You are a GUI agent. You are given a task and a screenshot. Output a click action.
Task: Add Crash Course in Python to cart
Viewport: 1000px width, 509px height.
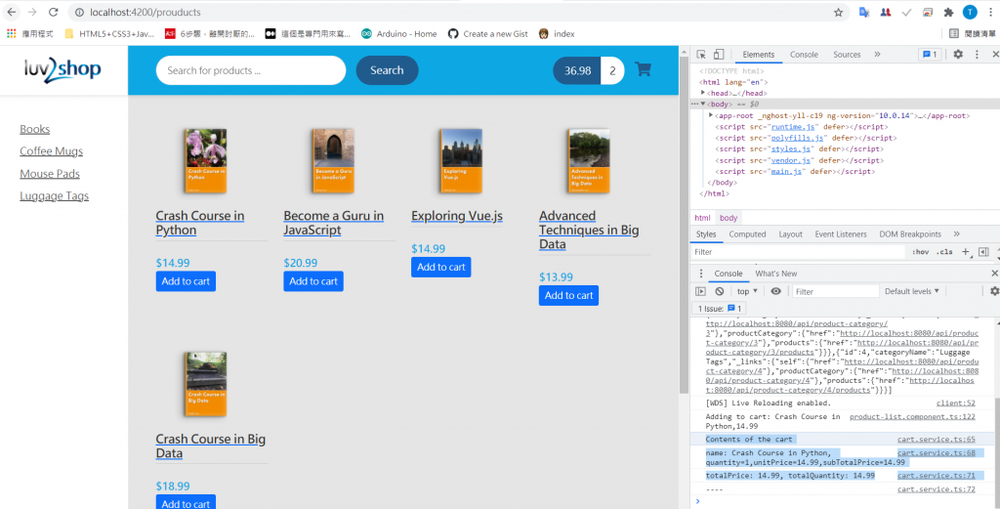(186, 281)
